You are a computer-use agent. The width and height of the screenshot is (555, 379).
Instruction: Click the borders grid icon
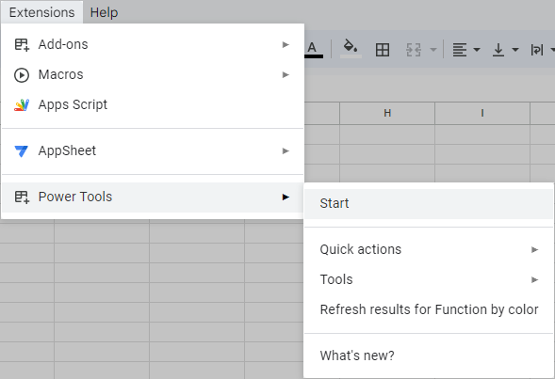tap(383, 50)
